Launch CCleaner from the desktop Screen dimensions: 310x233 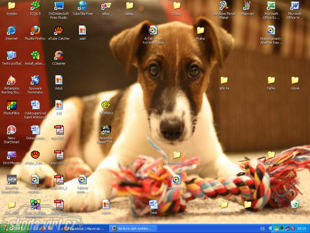pos(59,58)
